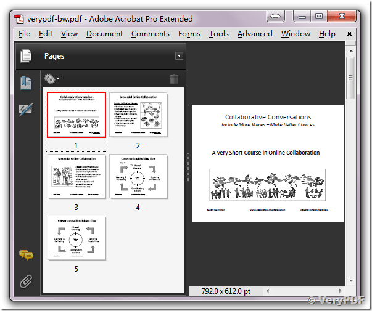Maximize the Acrobat window
Image resolution: width=372 pixels, height=311 pixels.
[x=318, y=17]
